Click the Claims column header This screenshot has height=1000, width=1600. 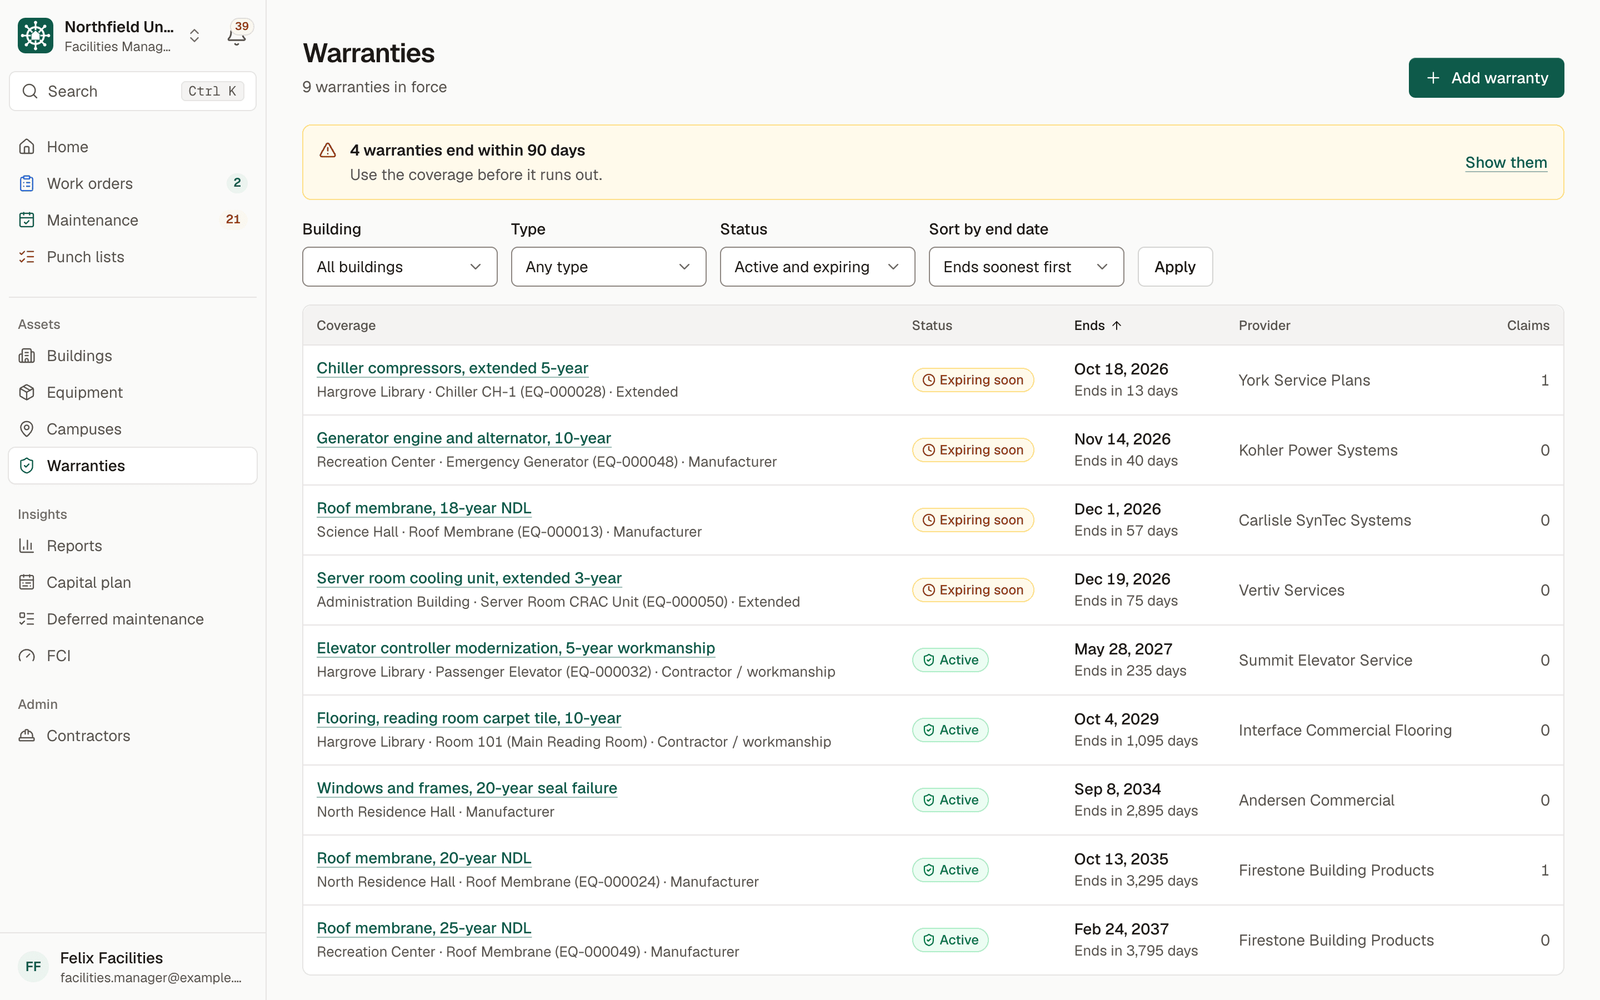point(1528,326)
